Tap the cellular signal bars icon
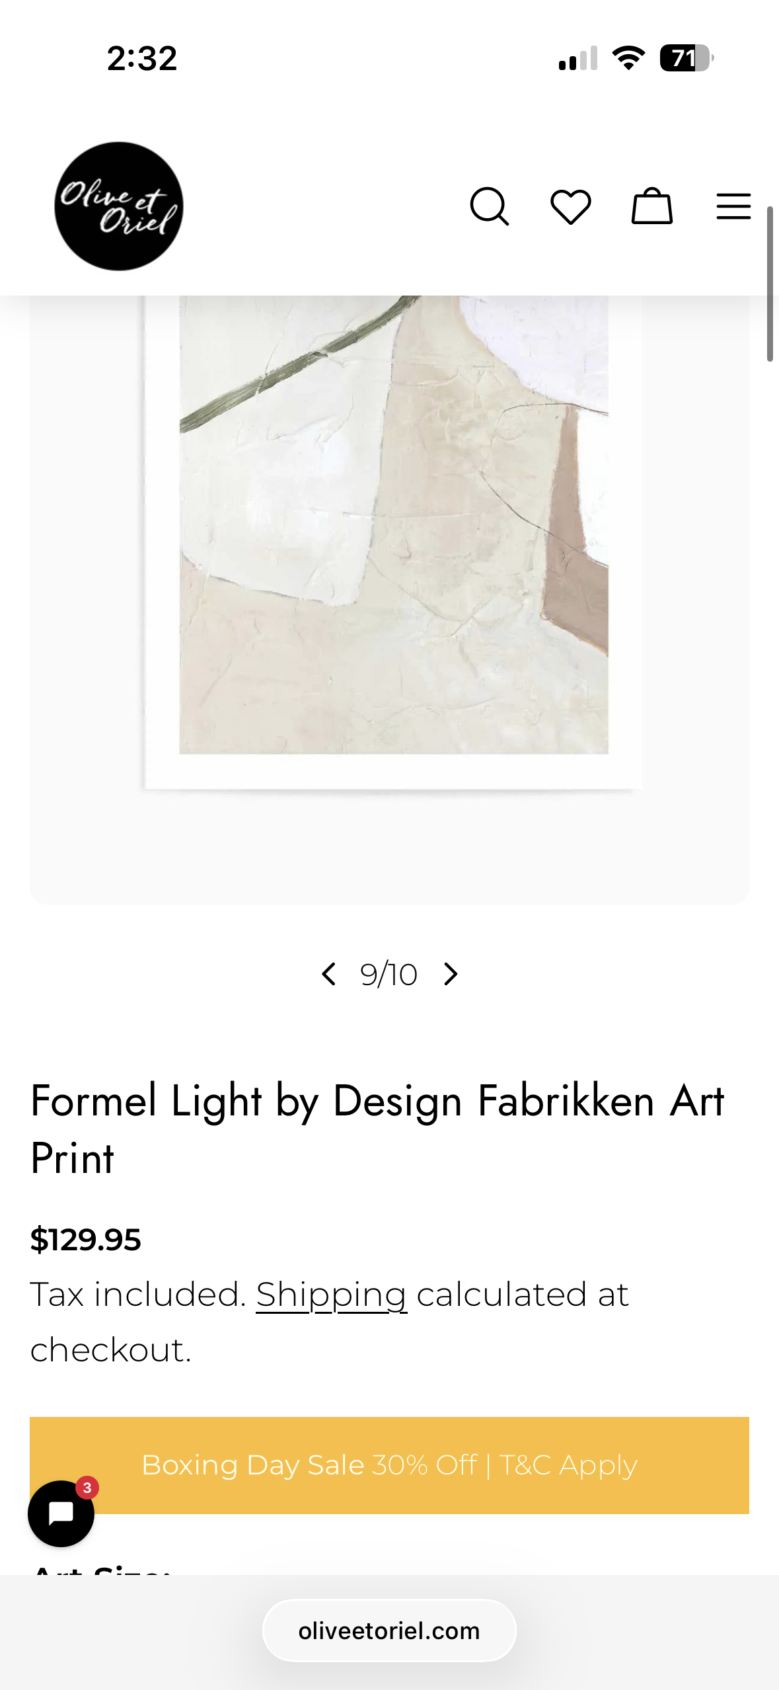 (x=578, y=58)
